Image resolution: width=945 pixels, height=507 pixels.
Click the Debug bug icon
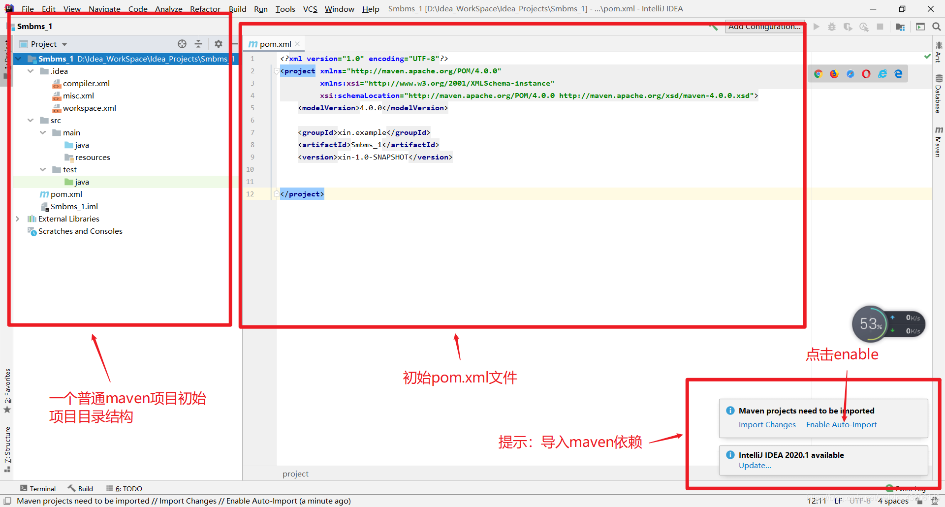[832, 27]
